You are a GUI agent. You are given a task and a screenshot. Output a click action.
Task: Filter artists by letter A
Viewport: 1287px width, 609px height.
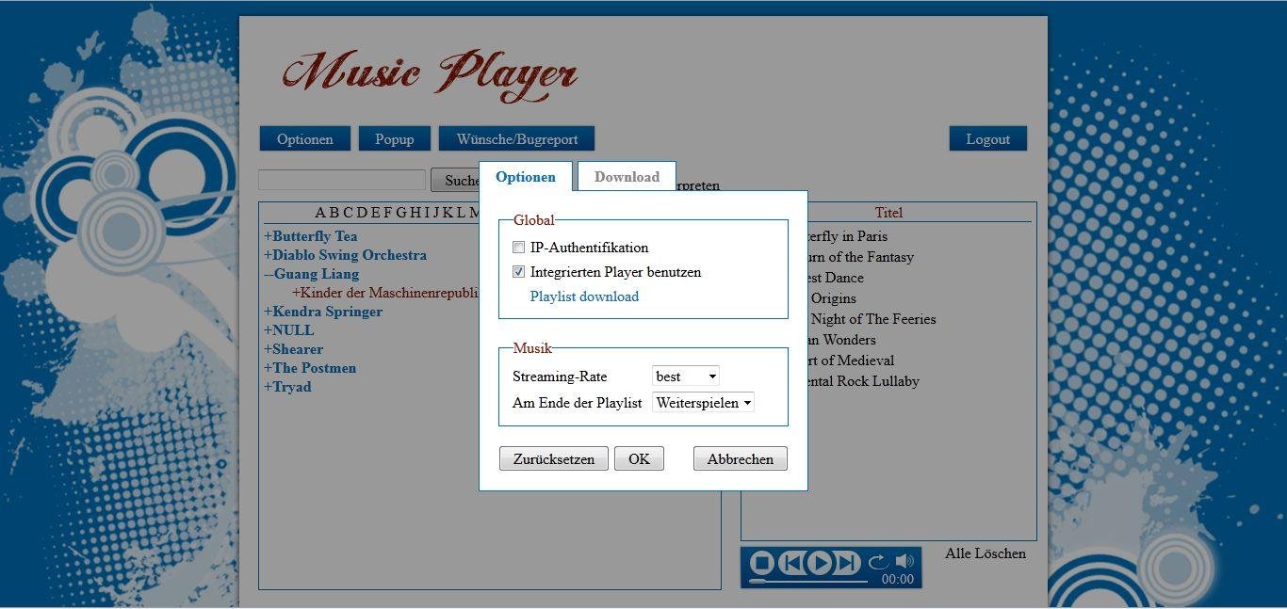(x=320, y=213)
